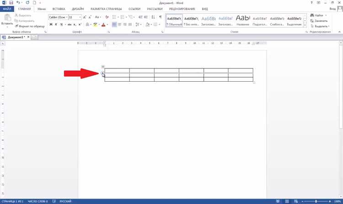The height and width of the screenshot is (204, 343).
Task: Click the table move handle above the table
Action: point(103,67)
